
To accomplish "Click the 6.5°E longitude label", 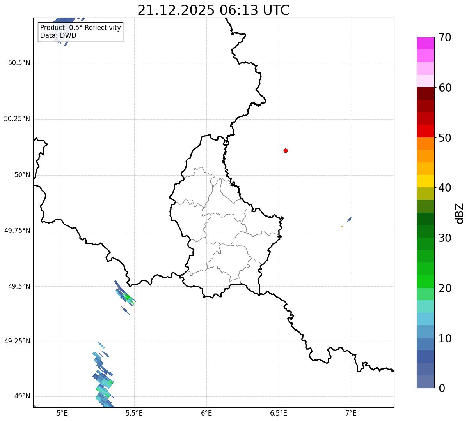I will 279,413.
